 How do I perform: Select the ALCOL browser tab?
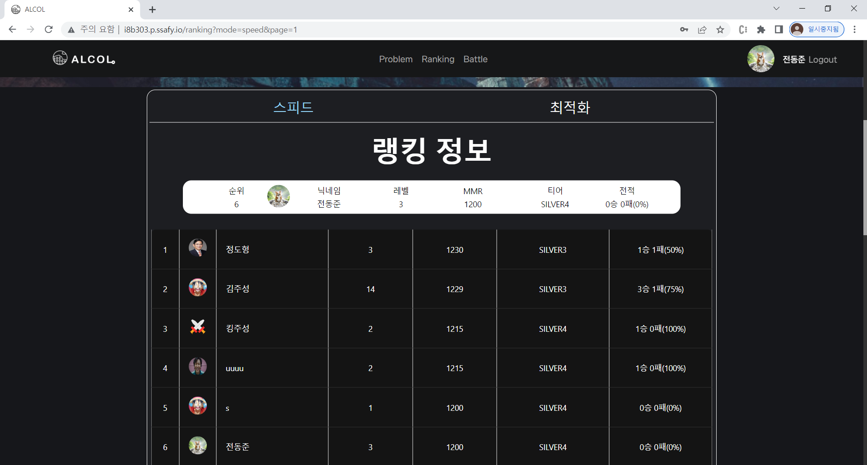pyautogui.click(x=72, y=9)
